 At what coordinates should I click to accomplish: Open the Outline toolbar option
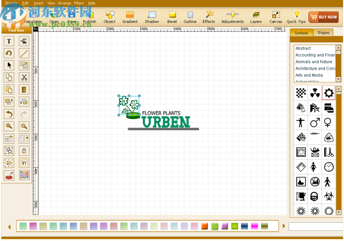[190, 17]
